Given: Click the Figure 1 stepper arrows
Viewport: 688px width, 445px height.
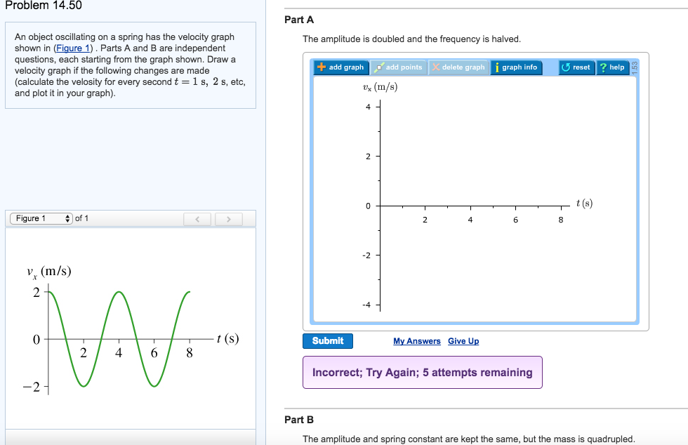Looking at the screenshot, I should pos(66,218).
